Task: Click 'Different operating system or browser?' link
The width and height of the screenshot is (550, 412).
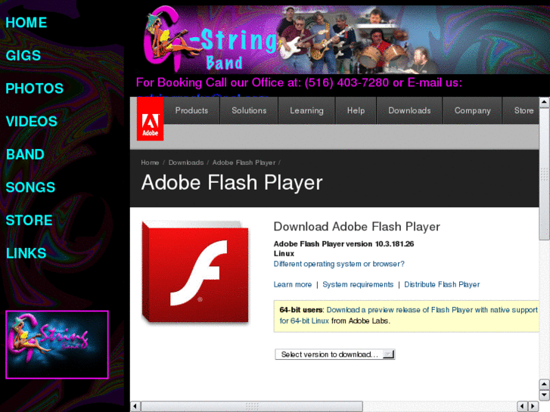Action: [339, 264]
